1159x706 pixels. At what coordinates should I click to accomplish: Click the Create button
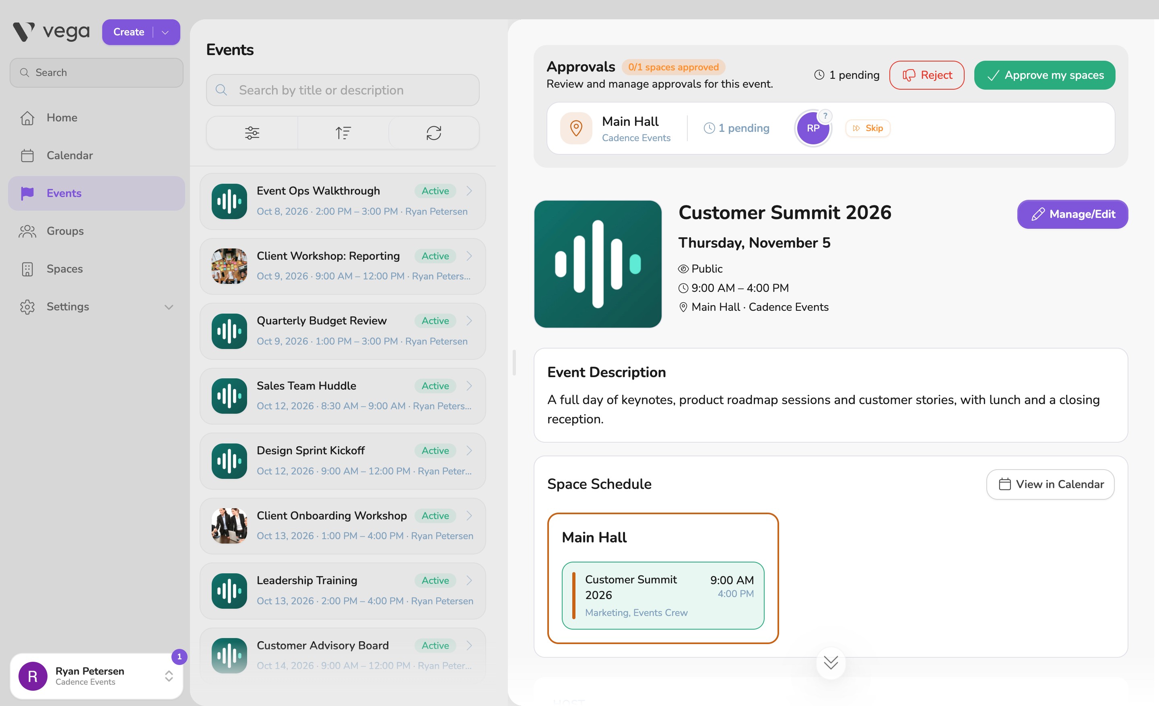(x=128, y=33)
